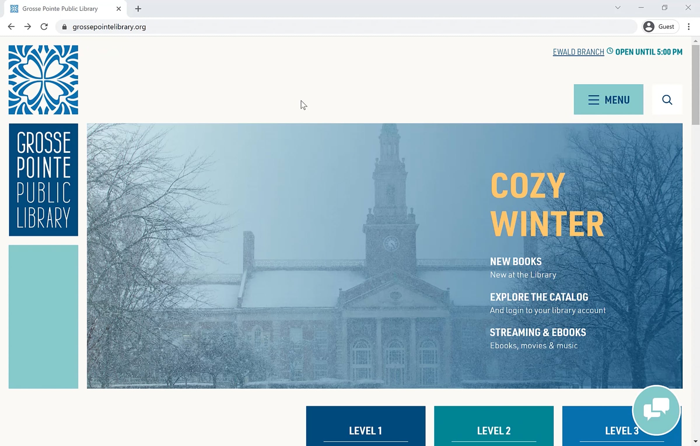Open the Chrome three-dot menu
This screenshot has height=446, width=700.
tap(689, 27)
